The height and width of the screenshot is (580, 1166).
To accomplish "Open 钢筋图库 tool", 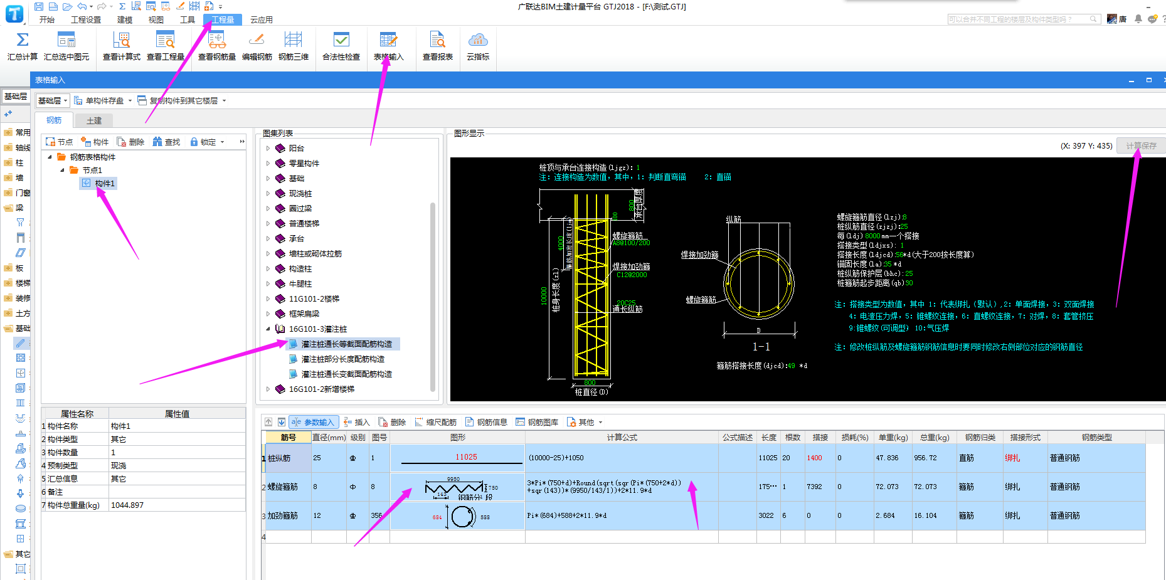I will click(x=537, y=422).
